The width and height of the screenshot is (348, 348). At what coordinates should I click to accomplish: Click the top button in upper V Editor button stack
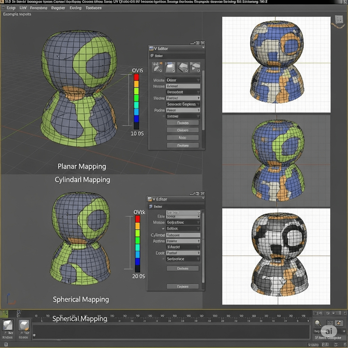tap(183, 123)
